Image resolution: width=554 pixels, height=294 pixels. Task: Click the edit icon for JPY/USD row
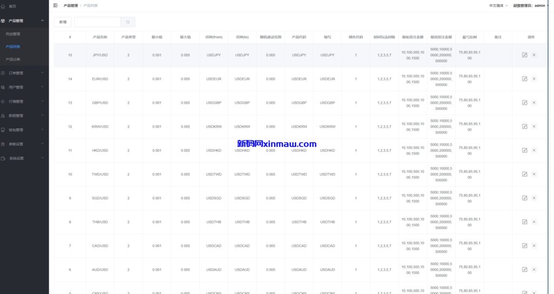(x=524, y=55)
